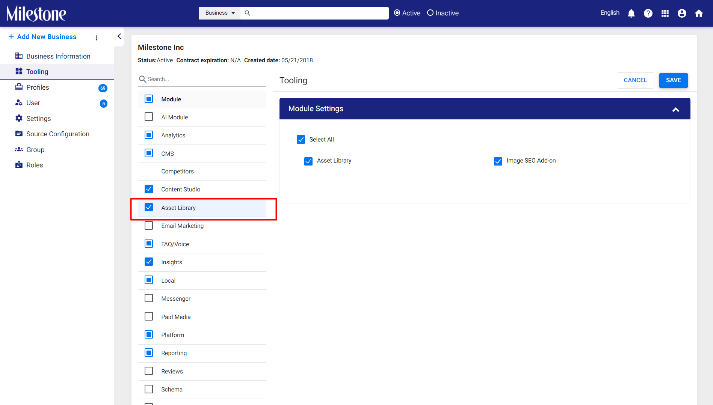713x405 pixels.
Task: Open the three-dot menu beside Add New Business
Action: [97, 38]
